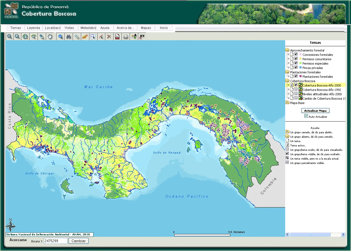Image resolution: width=351 pixels, height=251 pixels.
Task: Click the Cambiar scale button
Action: [78, 241]
